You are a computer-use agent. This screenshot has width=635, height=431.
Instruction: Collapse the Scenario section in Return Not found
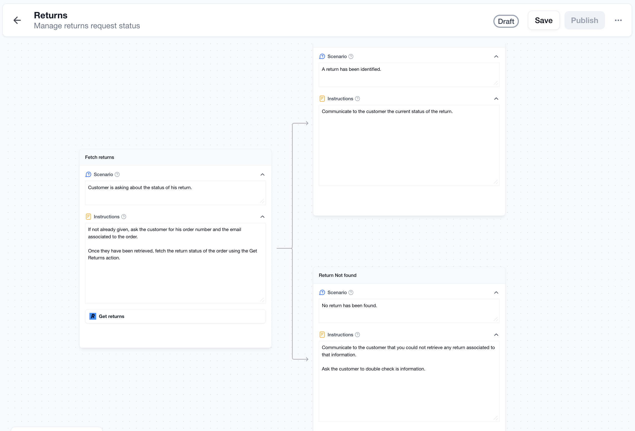tap(496, 292)
